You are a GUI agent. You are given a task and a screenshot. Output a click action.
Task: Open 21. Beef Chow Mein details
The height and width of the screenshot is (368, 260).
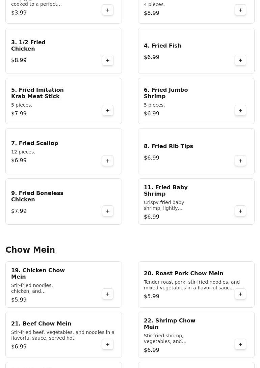[x=41, y=324]
